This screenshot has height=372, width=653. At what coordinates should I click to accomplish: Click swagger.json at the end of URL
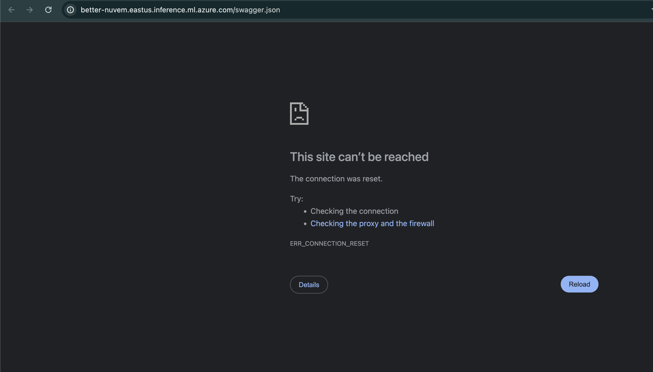click(257, 10)
